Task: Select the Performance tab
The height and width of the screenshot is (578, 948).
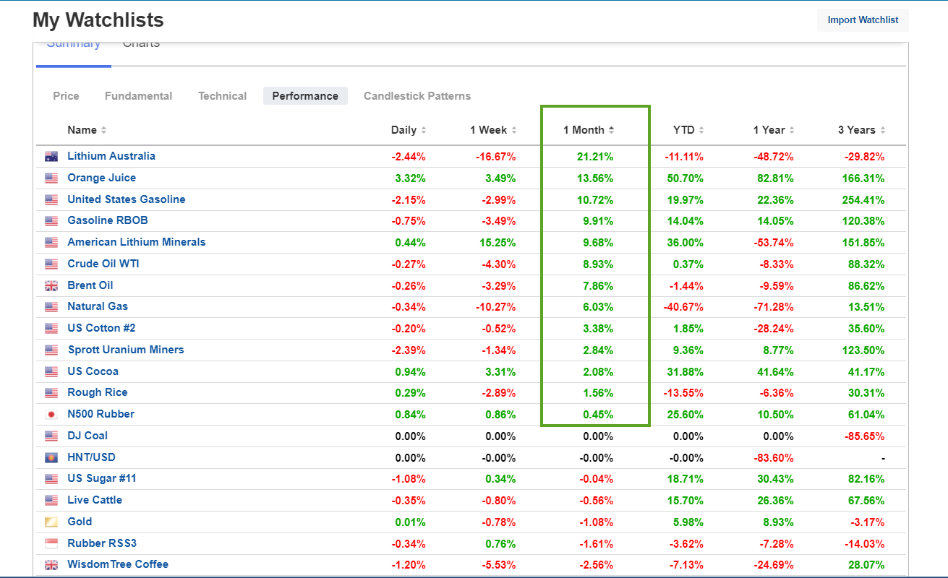Action: pos(305,96)
